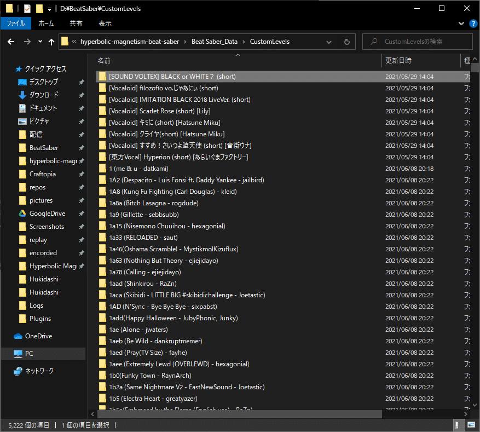The image size is (480, 432).
Task: Click folder icon of 1a9 (Gillette - sebbsubb)
Action: coord(102,215)
